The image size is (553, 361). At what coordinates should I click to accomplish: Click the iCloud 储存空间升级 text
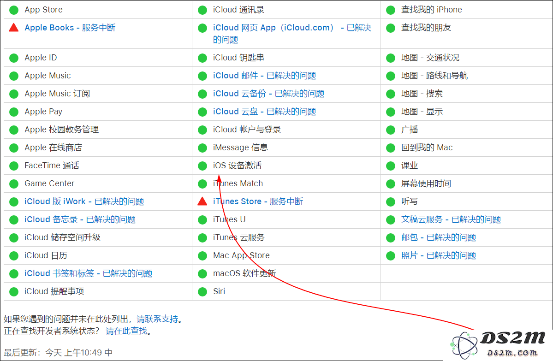click(x=62, y=237)
